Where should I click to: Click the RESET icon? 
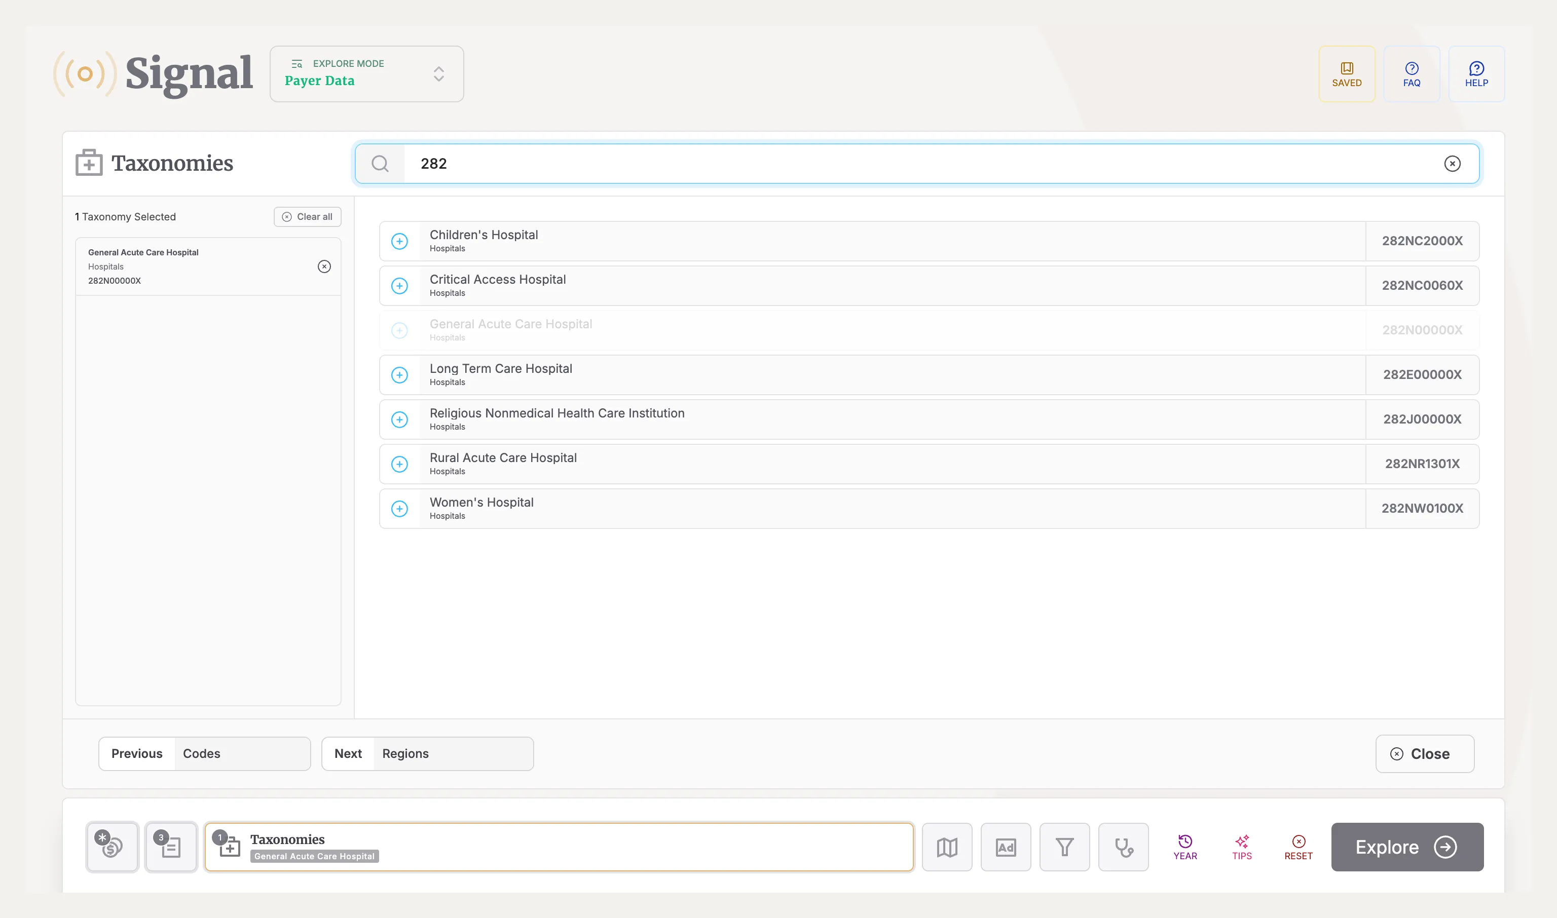pos(1299,847)
